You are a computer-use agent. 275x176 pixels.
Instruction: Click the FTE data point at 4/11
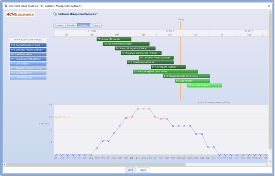138,109
